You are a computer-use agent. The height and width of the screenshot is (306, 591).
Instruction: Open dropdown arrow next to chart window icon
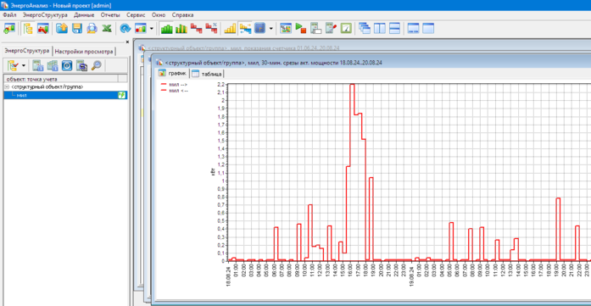point(152,28)
